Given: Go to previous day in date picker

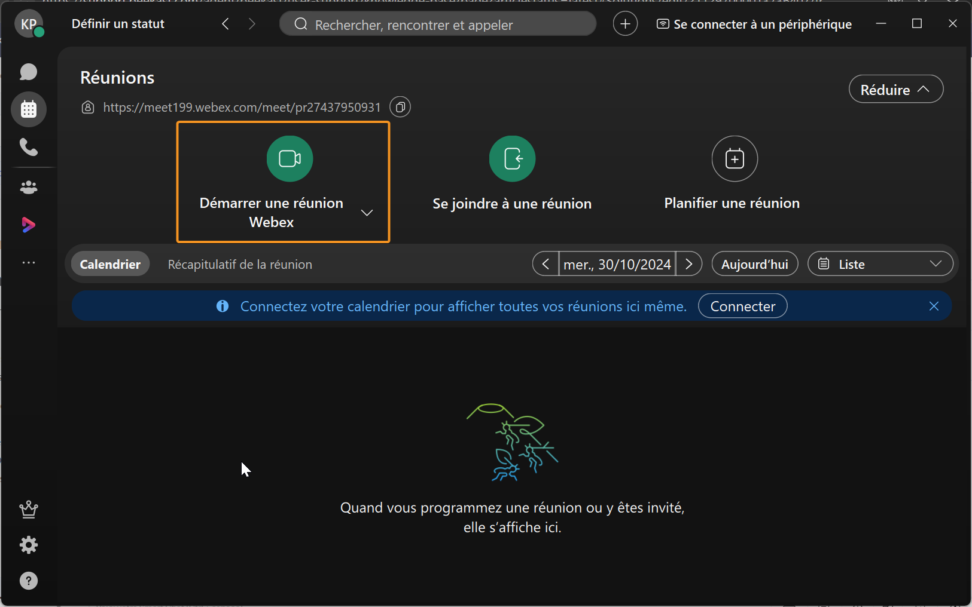Looking at the screenshot, I should 546,264.
